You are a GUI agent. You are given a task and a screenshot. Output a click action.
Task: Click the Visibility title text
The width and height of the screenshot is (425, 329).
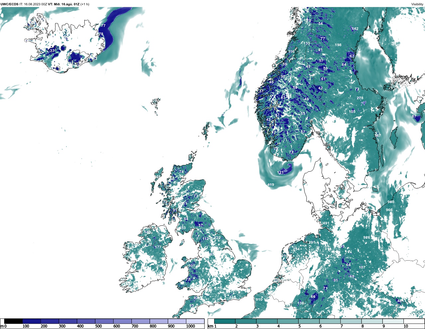pyautogui.click(x=417, y=4)
